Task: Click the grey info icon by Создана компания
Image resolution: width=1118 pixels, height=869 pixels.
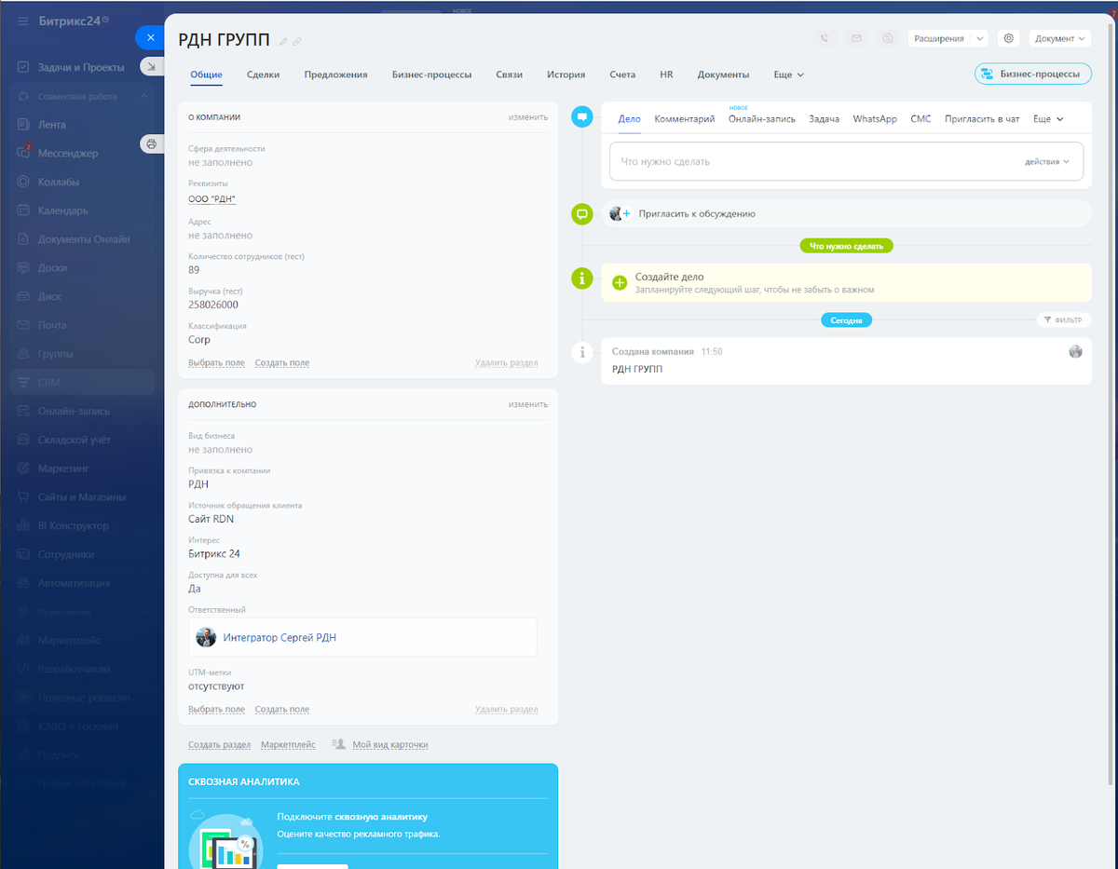Action: click(x=582, y=352)
